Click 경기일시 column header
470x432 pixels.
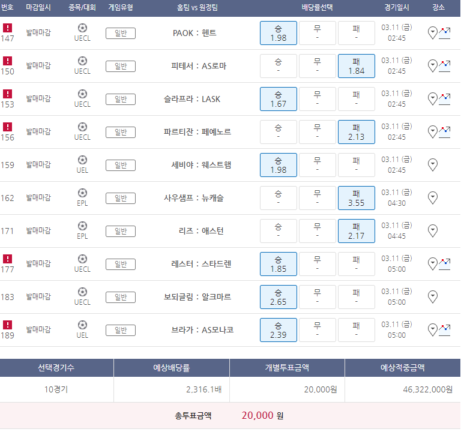(x=396, y=8)
